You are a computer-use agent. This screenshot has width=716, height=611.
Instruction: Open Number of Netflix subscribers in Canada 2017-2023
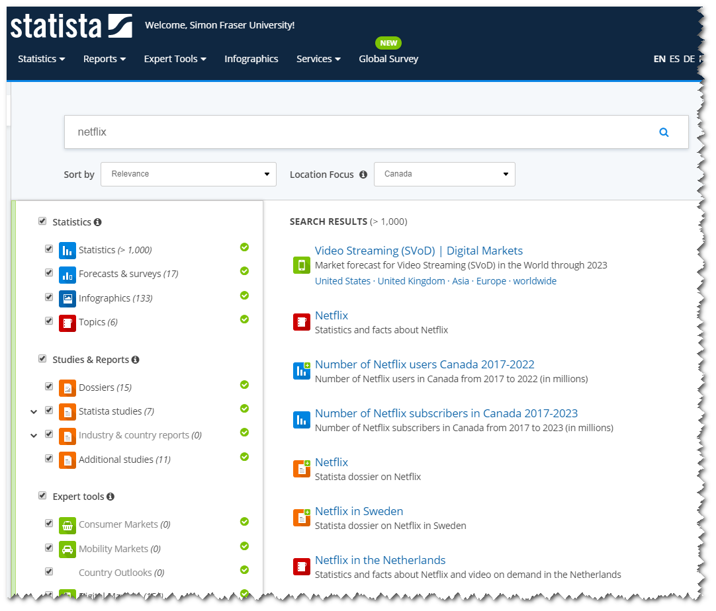tap(446, 413)
